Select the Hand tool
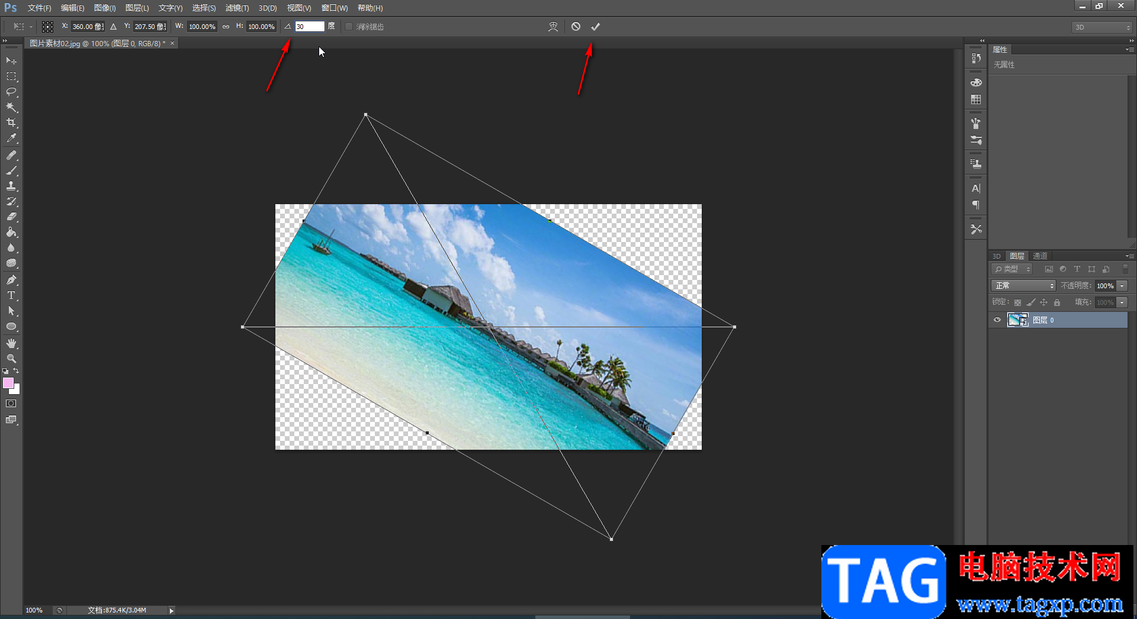 point(11,343)
